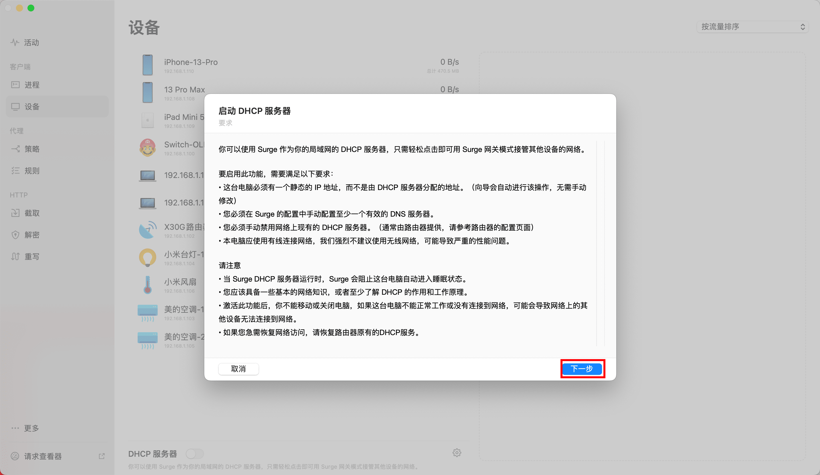Open external Request Viewer (请求查看器) icon
820x475 pixels.
pyautogui.click(x=102, y=456)
